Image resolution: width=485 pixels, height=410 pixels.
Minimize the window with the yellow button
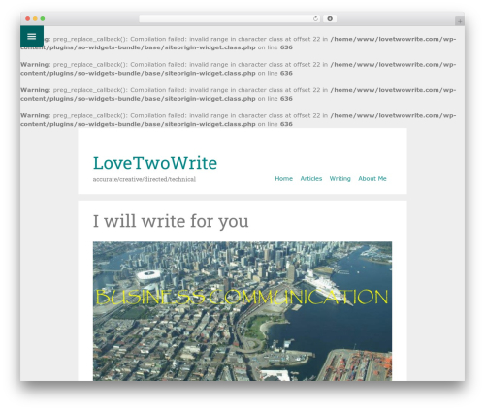click(35, 19)
